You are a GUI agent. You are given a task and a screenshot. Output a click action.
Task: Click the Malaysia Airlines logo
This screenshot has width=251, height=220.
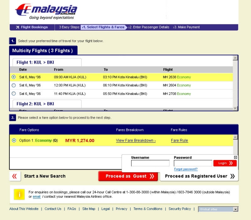(46, 12)
